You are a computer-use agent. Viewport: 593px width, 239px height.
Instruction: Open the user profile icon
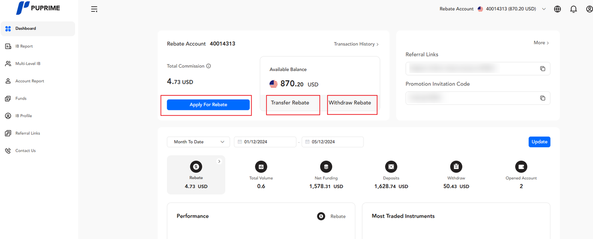pos(589,9)
